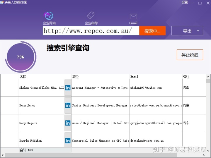Minimize the 决策人数据挖掘 window
Screen dimensions: 211x158
pyautogui.click(x=192, y=3)
